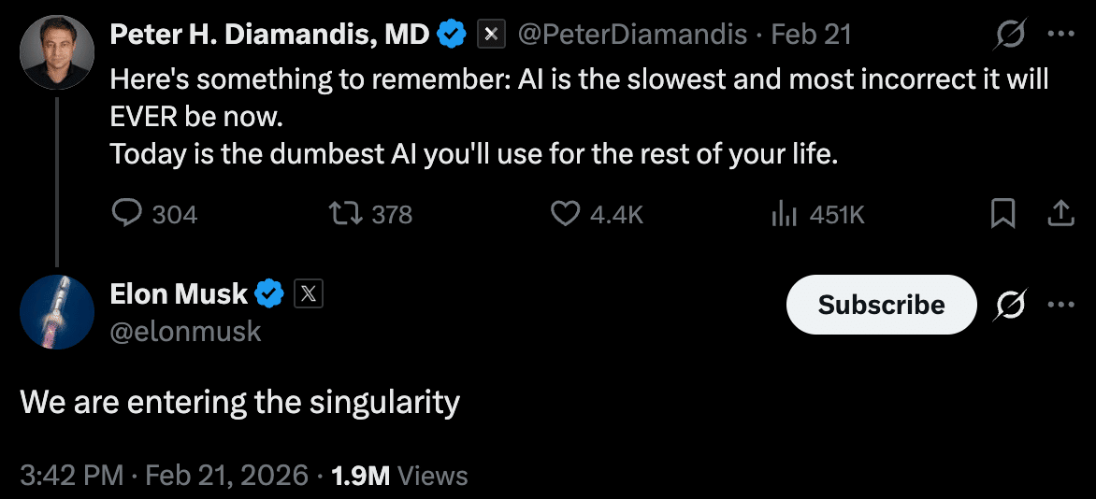Bookmark Peter Diamandis's post
1096x499 pixels.
tap(1002, 215)
